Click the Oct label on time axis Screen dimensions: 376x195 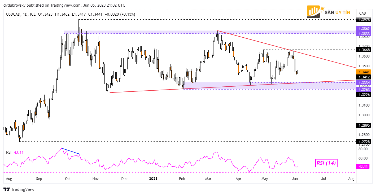pyautogui.click(x=68, y=179)
